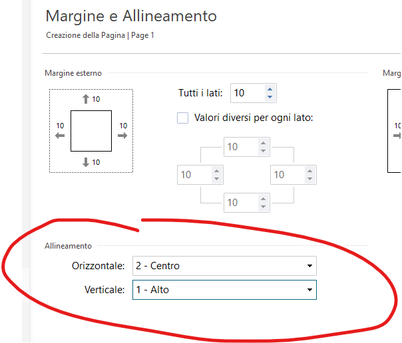
Task: Click the right margin arrow in diagram
Action: (x=122, y=135)
